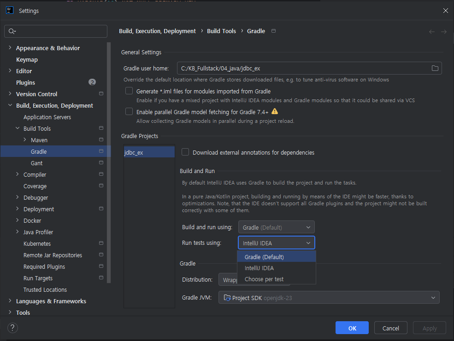Viewport: 454px width, 341px height.
Task: Open help with the question mark icon
Action: tap(12, 328)
